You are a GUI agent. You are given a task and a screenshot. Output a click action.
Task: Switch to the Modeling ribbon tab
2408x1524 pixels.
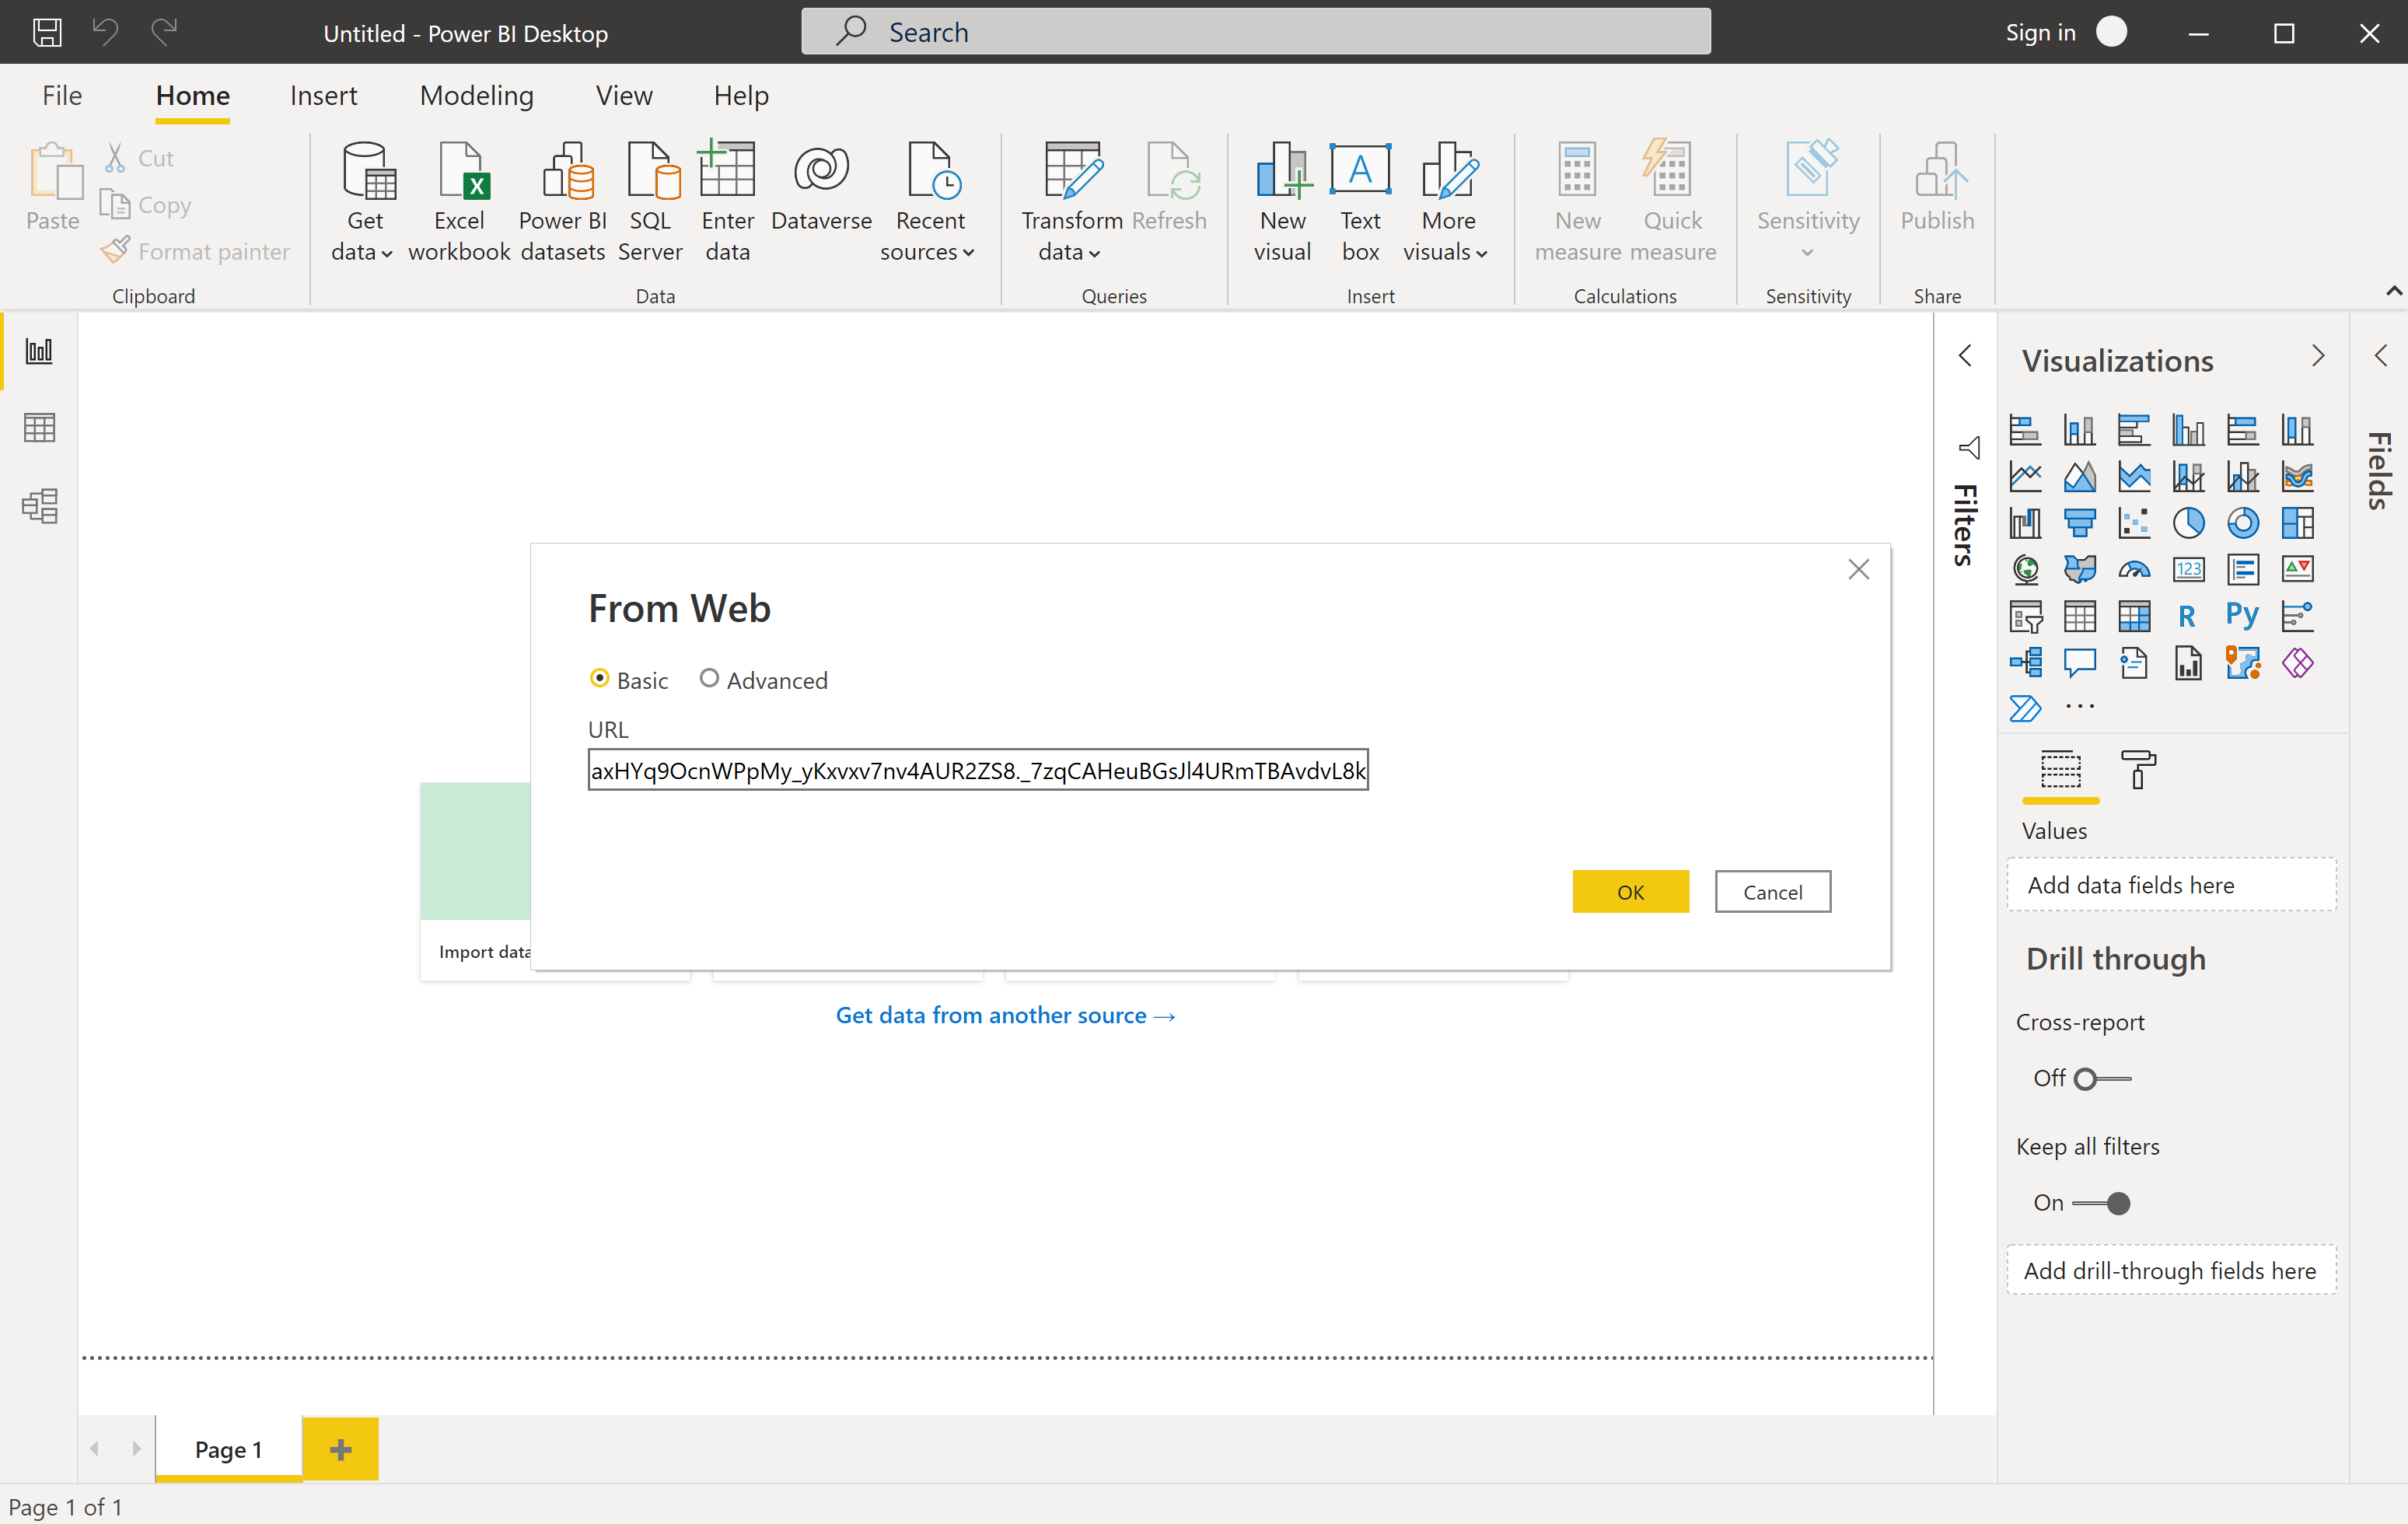point(476,95)
